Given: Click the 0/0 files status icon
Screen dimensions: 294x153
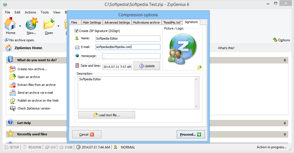Looking at the screenshot, I should point(47,147).
